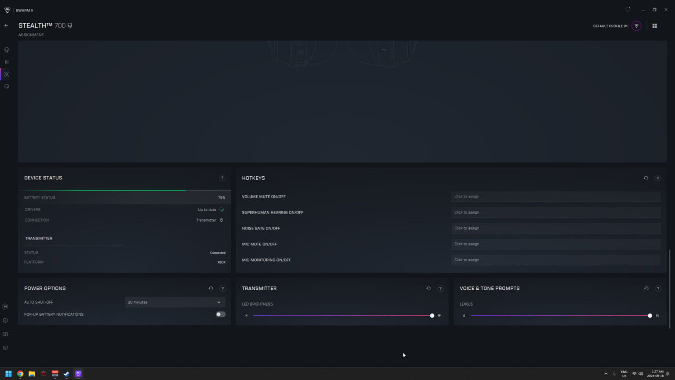Reset Transmitter LED settings
This screenshot has height=380, width=675.
pos(428,289)
